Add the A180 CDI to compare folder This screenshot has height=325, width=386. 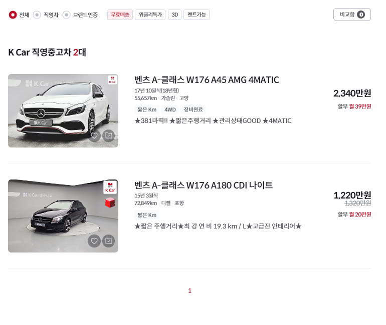[109, 241]
